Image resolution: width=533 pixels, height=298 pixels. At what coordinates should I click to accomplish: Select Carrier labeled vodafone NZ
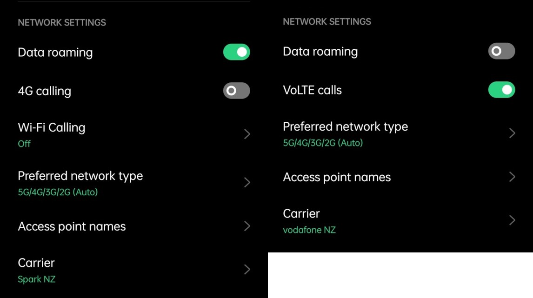click(x=301, y=214)
